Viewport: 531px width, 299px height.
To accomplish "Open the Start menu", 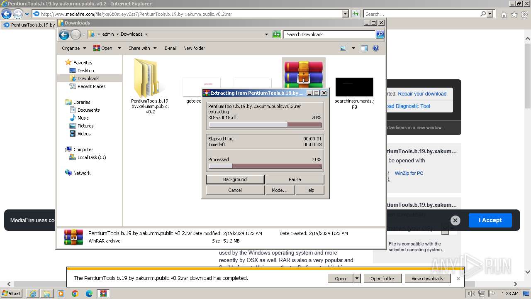I will point(12,294).
